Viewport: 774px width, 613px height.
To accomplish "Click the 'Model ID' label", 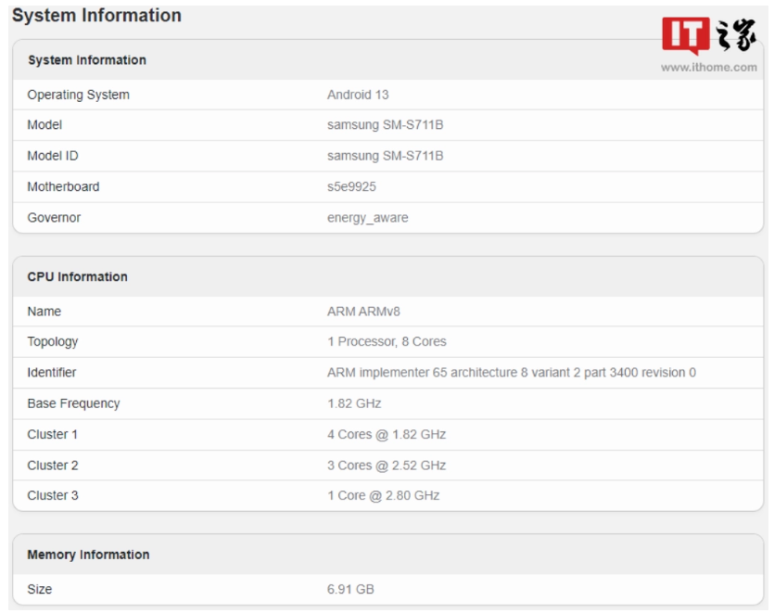I will point(52,156).
